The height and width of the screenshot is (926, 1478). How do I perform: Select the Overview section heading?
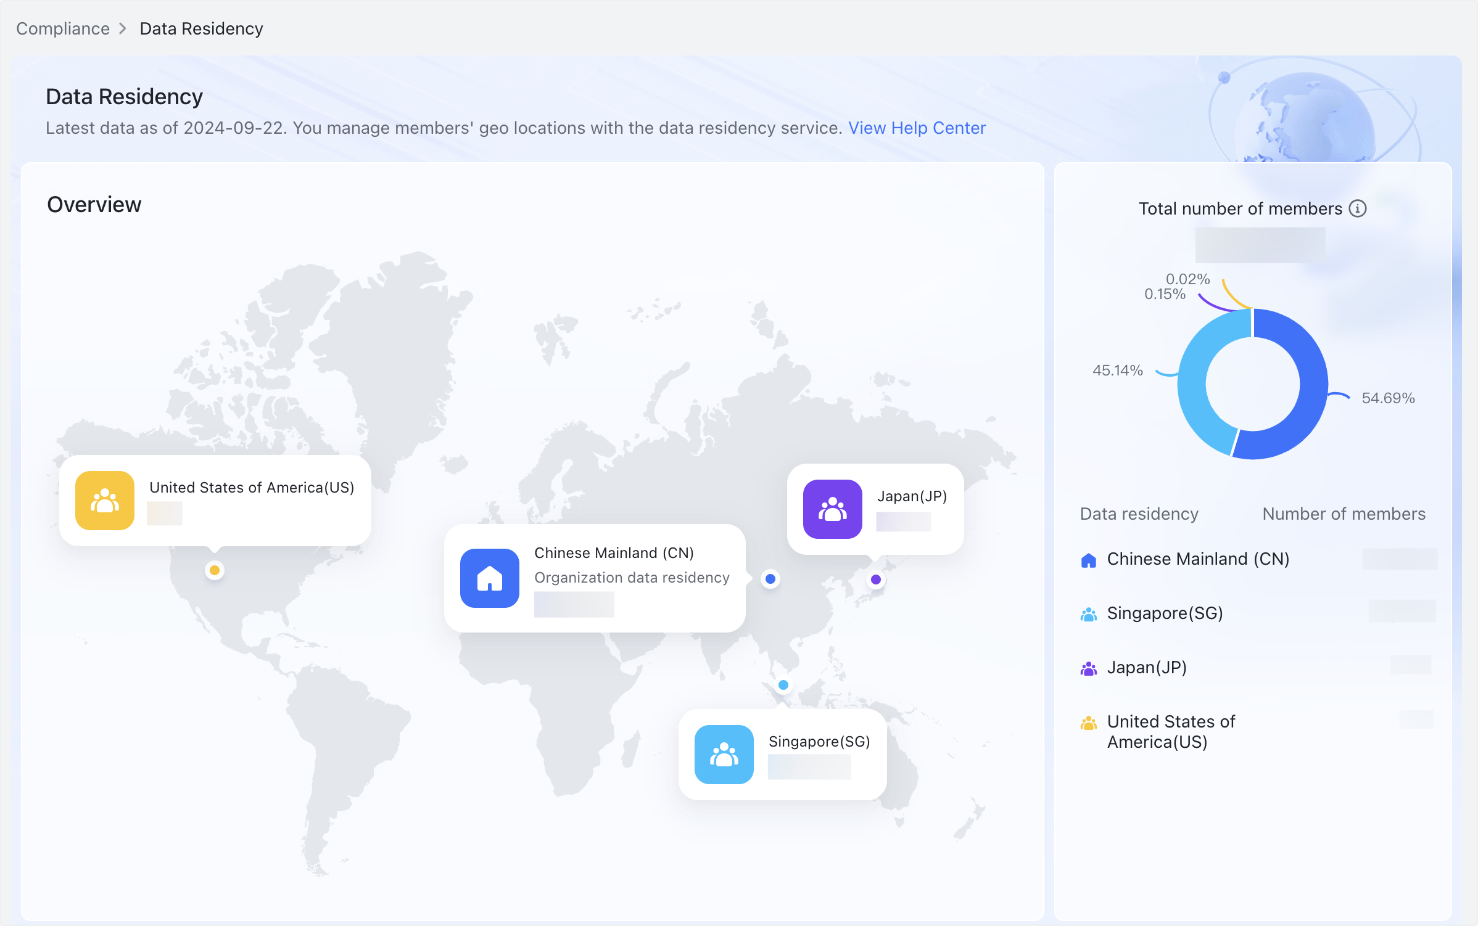pyautogui.click(x=94, y=204)
